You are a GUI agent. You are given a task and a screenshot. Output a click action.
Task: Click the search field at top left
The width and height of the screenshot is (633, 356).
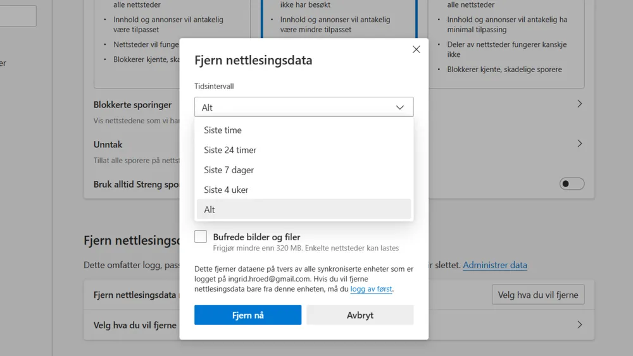pos(18,16)
